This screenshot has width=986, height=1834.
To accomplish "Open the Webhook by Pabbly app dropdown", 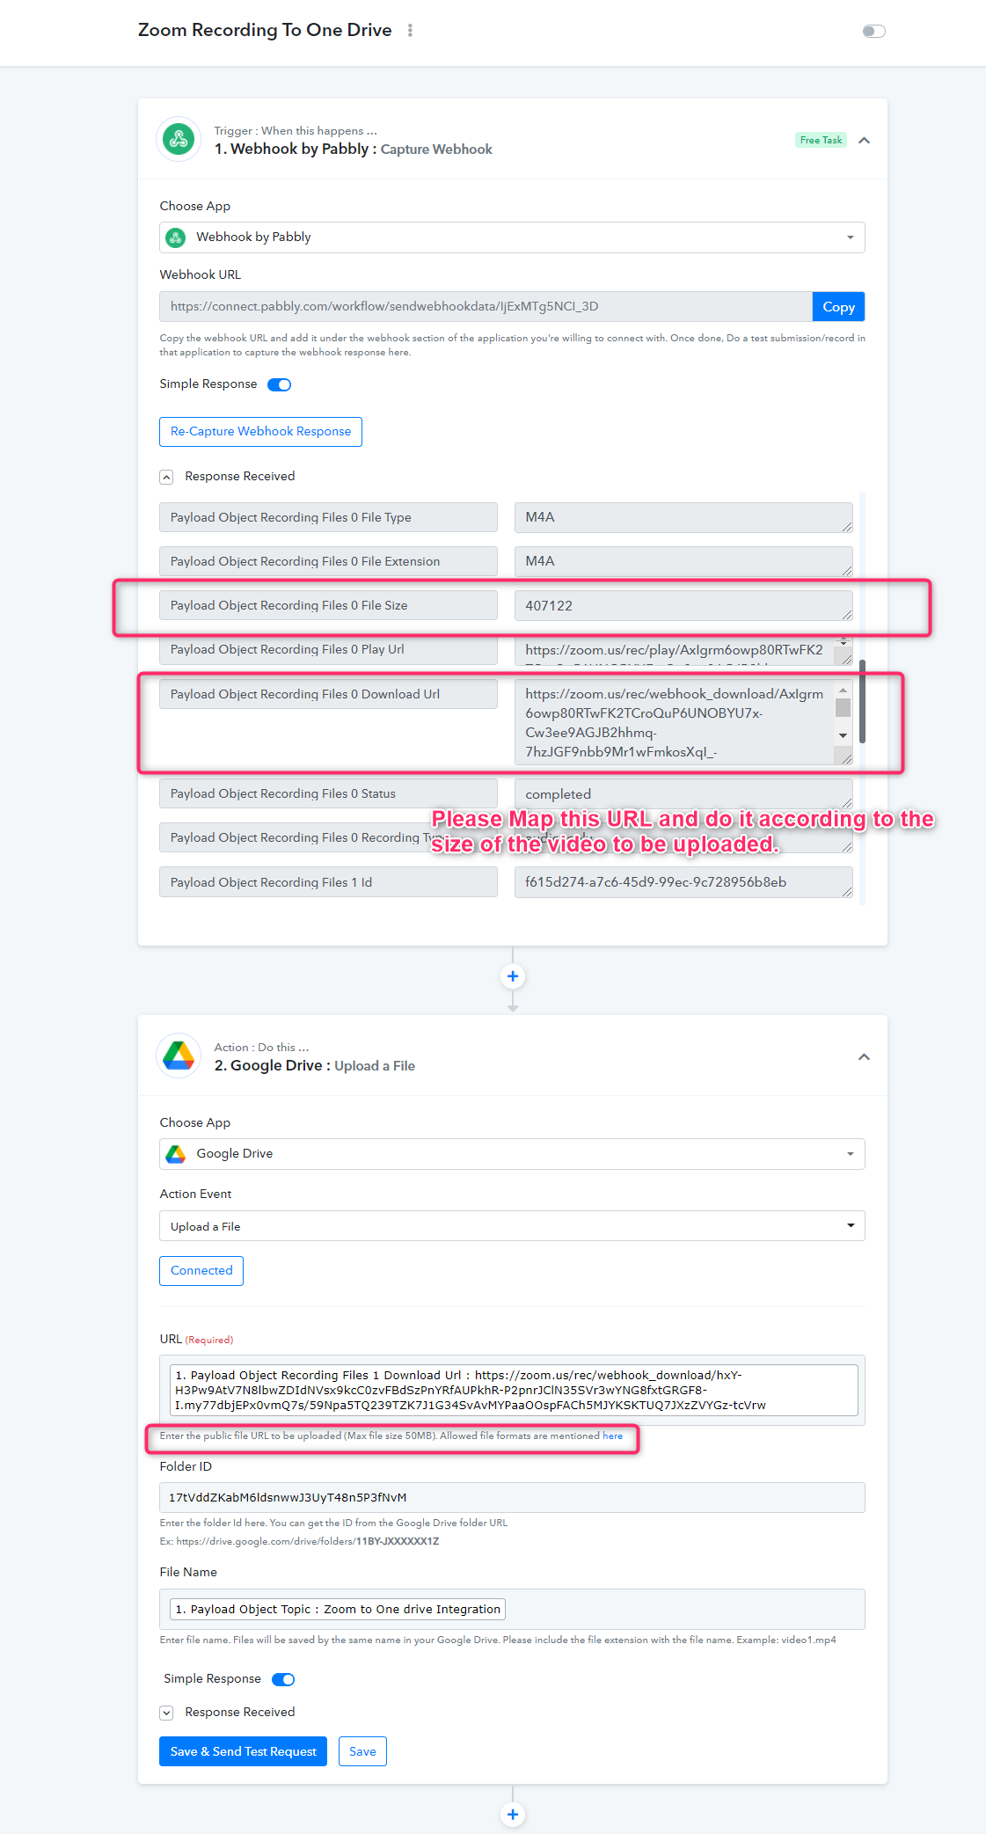I will (x=512, y=237).
